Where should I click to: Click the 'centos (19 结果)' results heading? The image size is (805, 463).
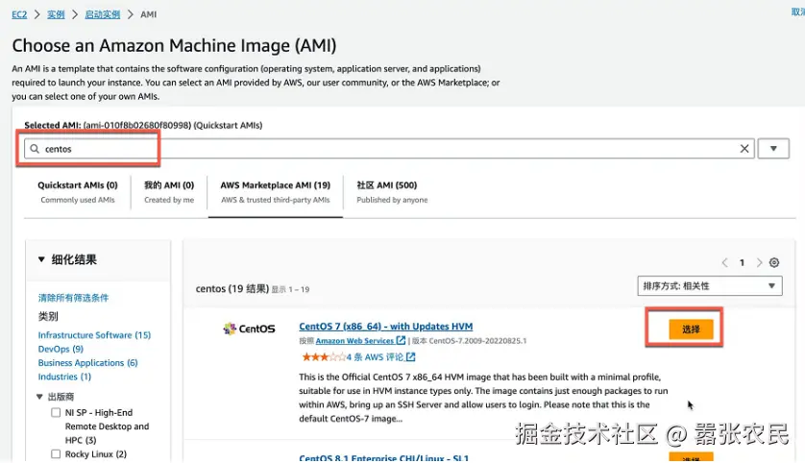tap(232, 289)
